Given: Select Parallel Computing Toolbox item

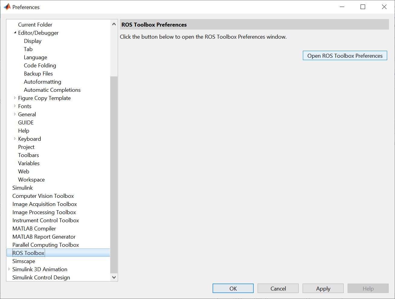Looking at the screenshot, I should coord(46,245).
